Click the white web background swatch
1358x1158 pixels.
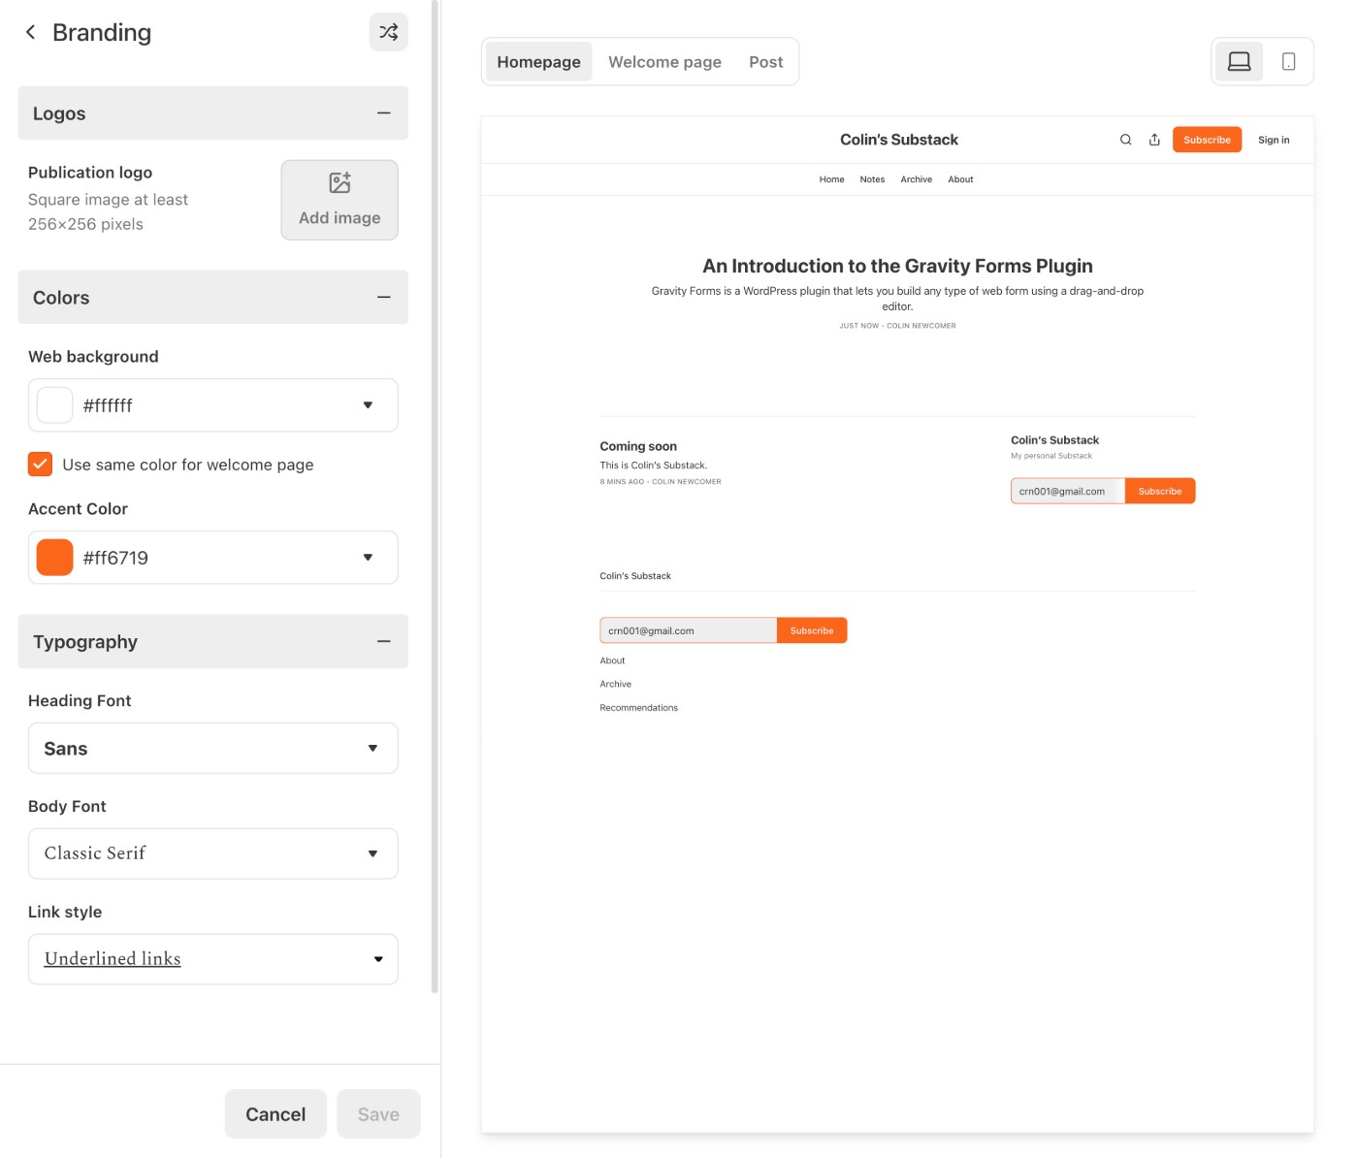tap(54, 405)
